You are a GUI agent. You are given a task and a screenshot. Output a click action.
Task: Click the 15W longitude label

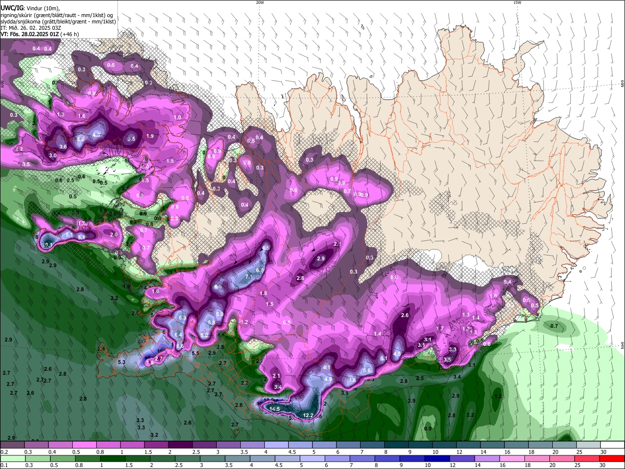click(x=517, y=2)
